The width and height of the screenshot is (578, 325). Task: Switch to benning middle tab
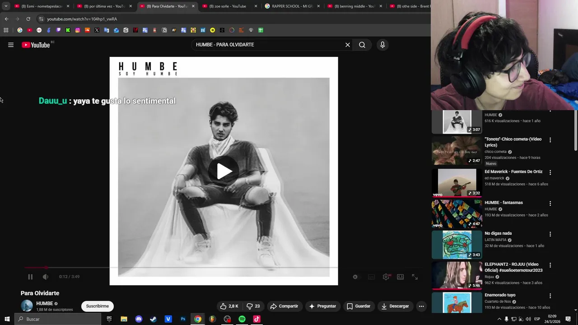click(x=354, y=6)
